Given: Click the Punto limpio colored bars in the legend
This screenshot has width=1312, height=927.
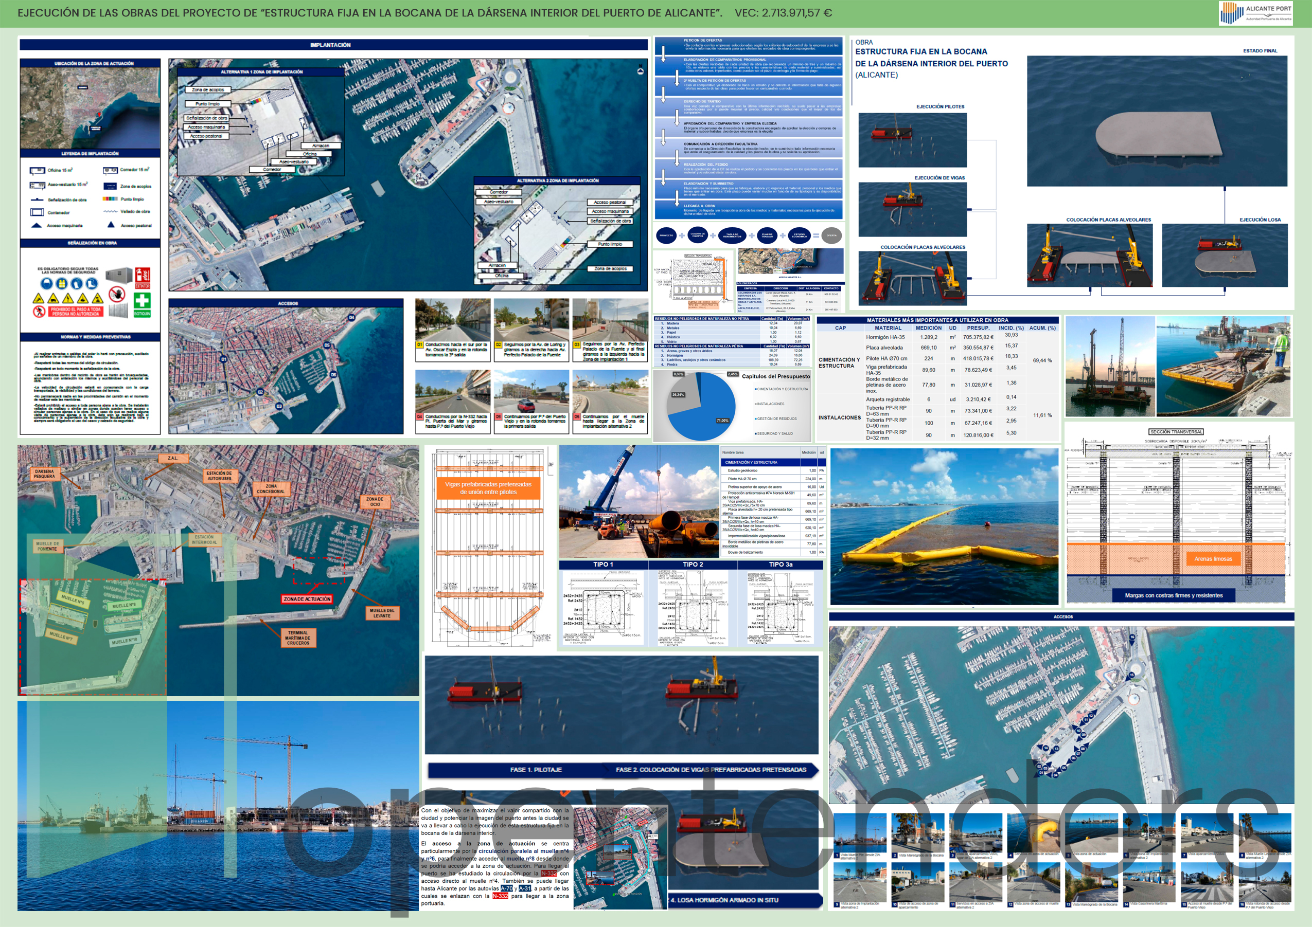Looking at the screenshot, I should tap(110, 199).
